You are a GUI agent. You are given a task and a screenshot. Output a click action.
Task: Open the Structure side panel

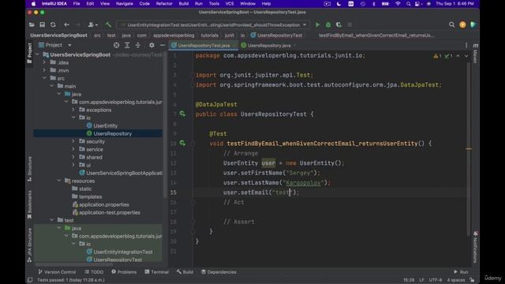29,169
